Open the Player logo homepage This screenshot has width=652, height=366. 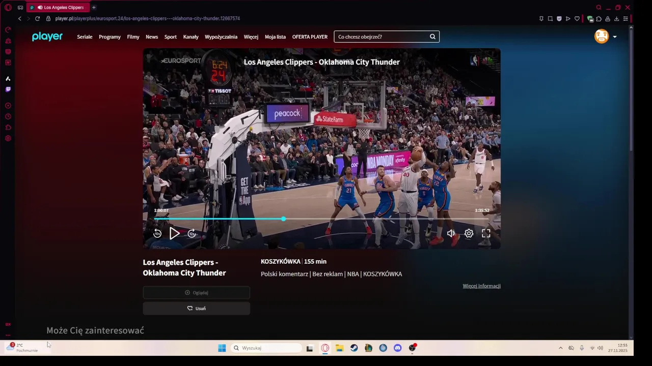(47, 37)
